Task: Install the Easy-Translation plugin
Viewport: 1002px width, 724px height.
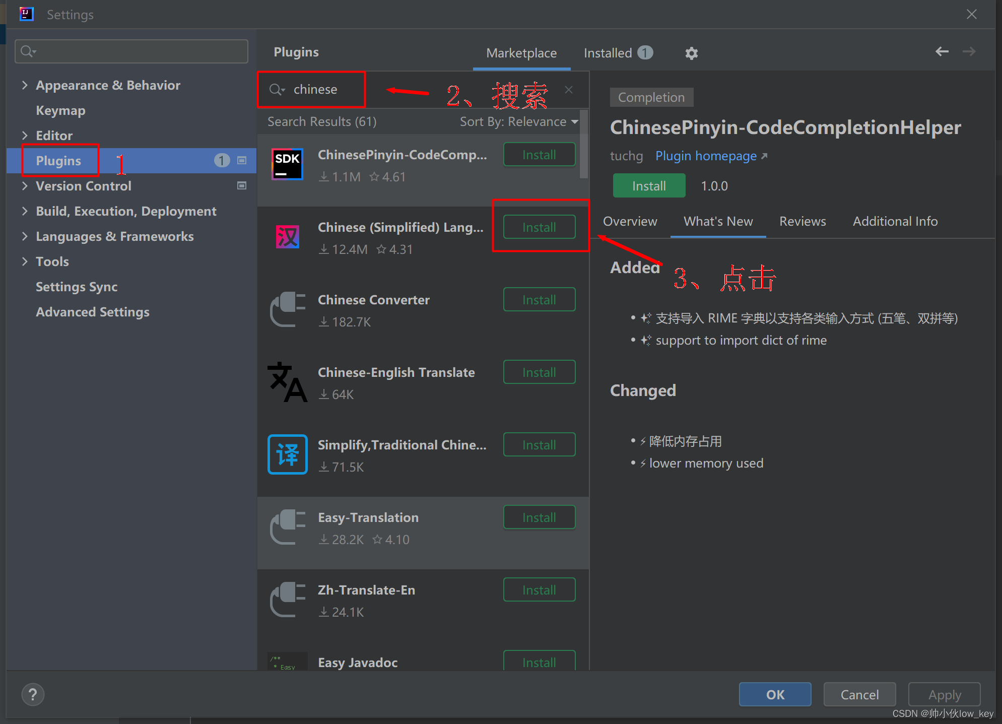Action: point(539,517)
